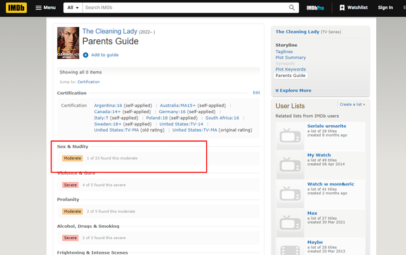Open The Cleaning Lady poster thumbnail
The width and height of the screenshot is (406, 255).
coord(68,43)
